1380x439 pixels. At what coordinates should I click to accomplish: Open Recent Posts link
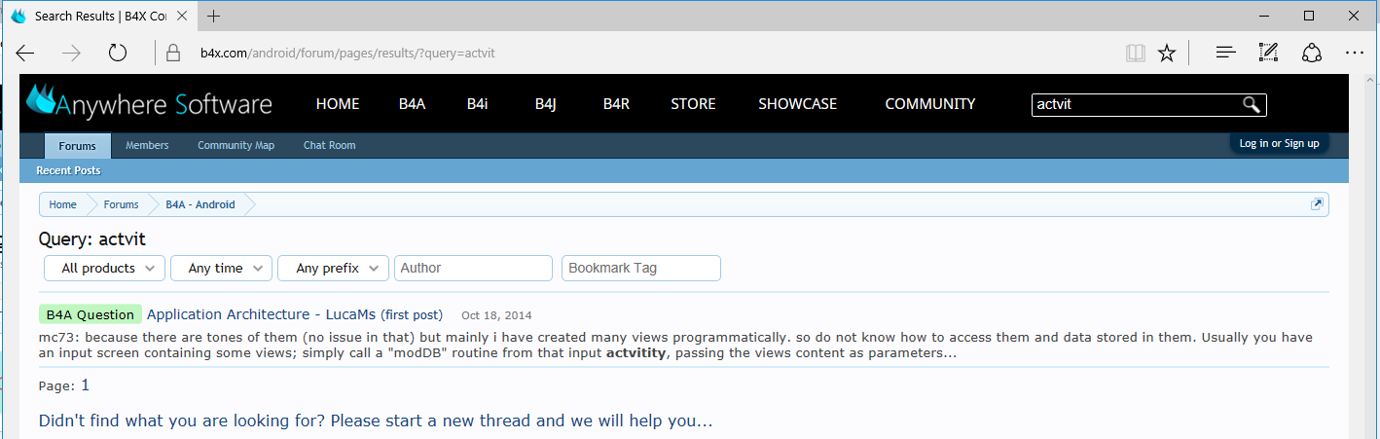tap(68, 170)
